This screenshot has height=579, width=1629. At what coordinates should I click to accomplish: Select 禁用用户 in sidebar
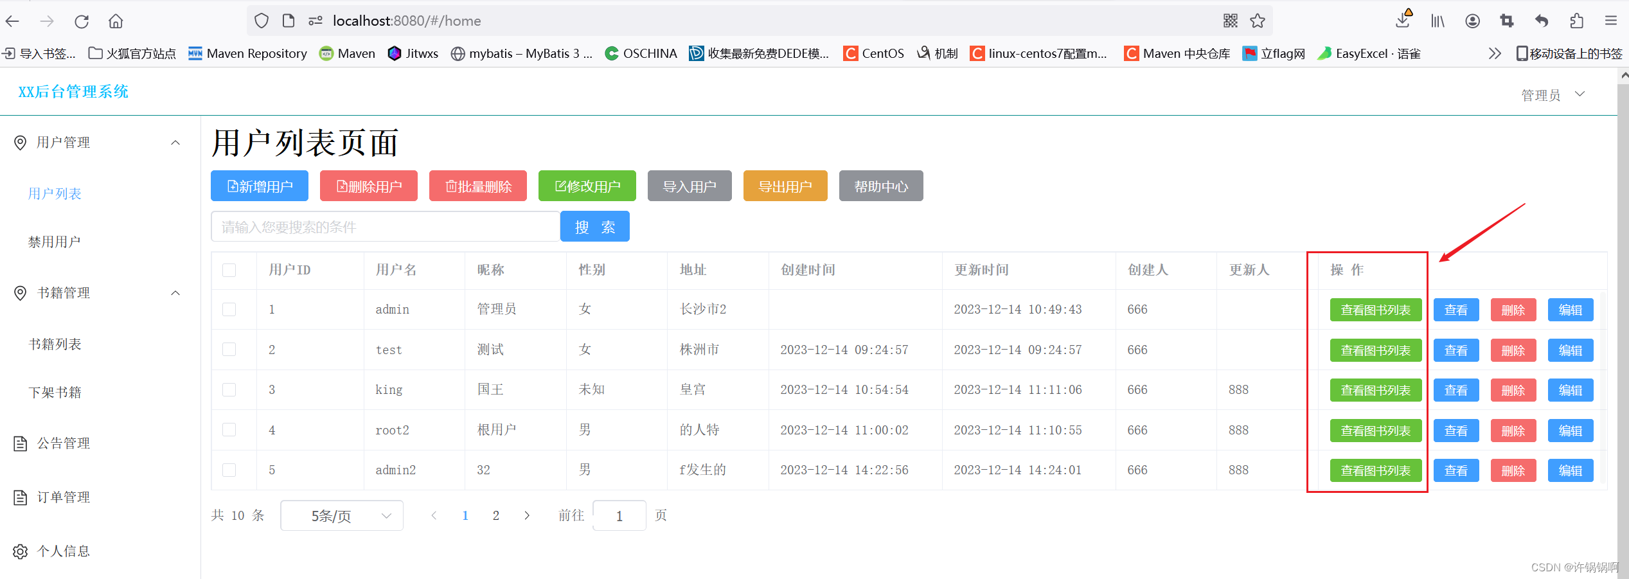pyautogui.click(x=55, y=242)
